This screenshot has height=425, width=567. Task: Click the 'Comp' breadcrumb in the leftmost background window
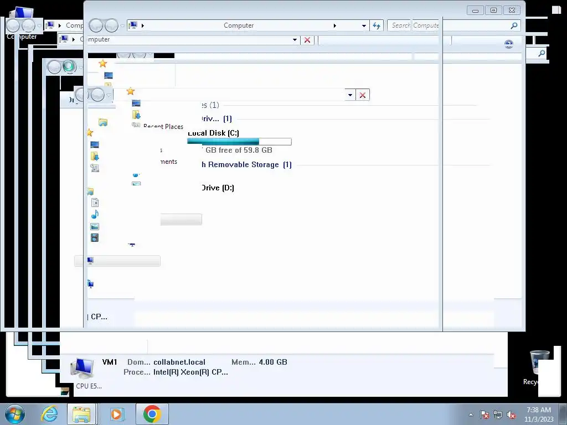click(x=75, y=25)
